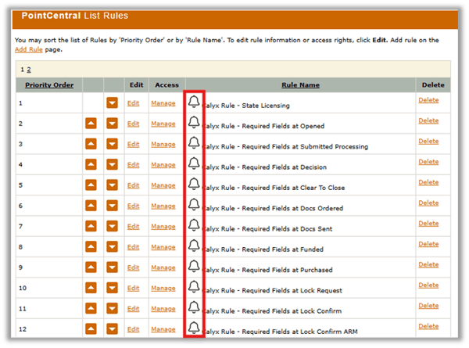
Task: Move priority 1 rule down with arrow
Action: pyautogui.click(x=113, y=102)
